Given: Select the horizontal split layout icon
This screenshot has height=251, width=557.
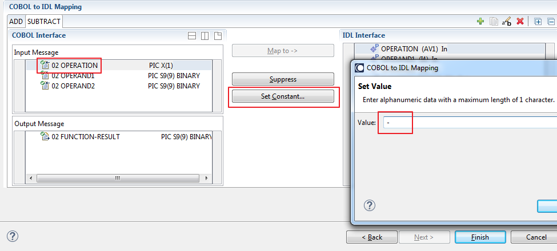Looking at the screenshot, I should (192, 36).
